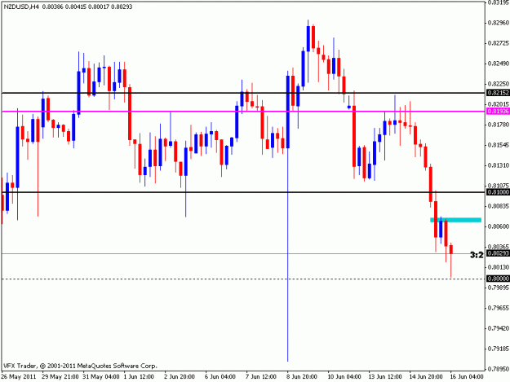Click the '31 May 04:00' time label

point(101,376)
